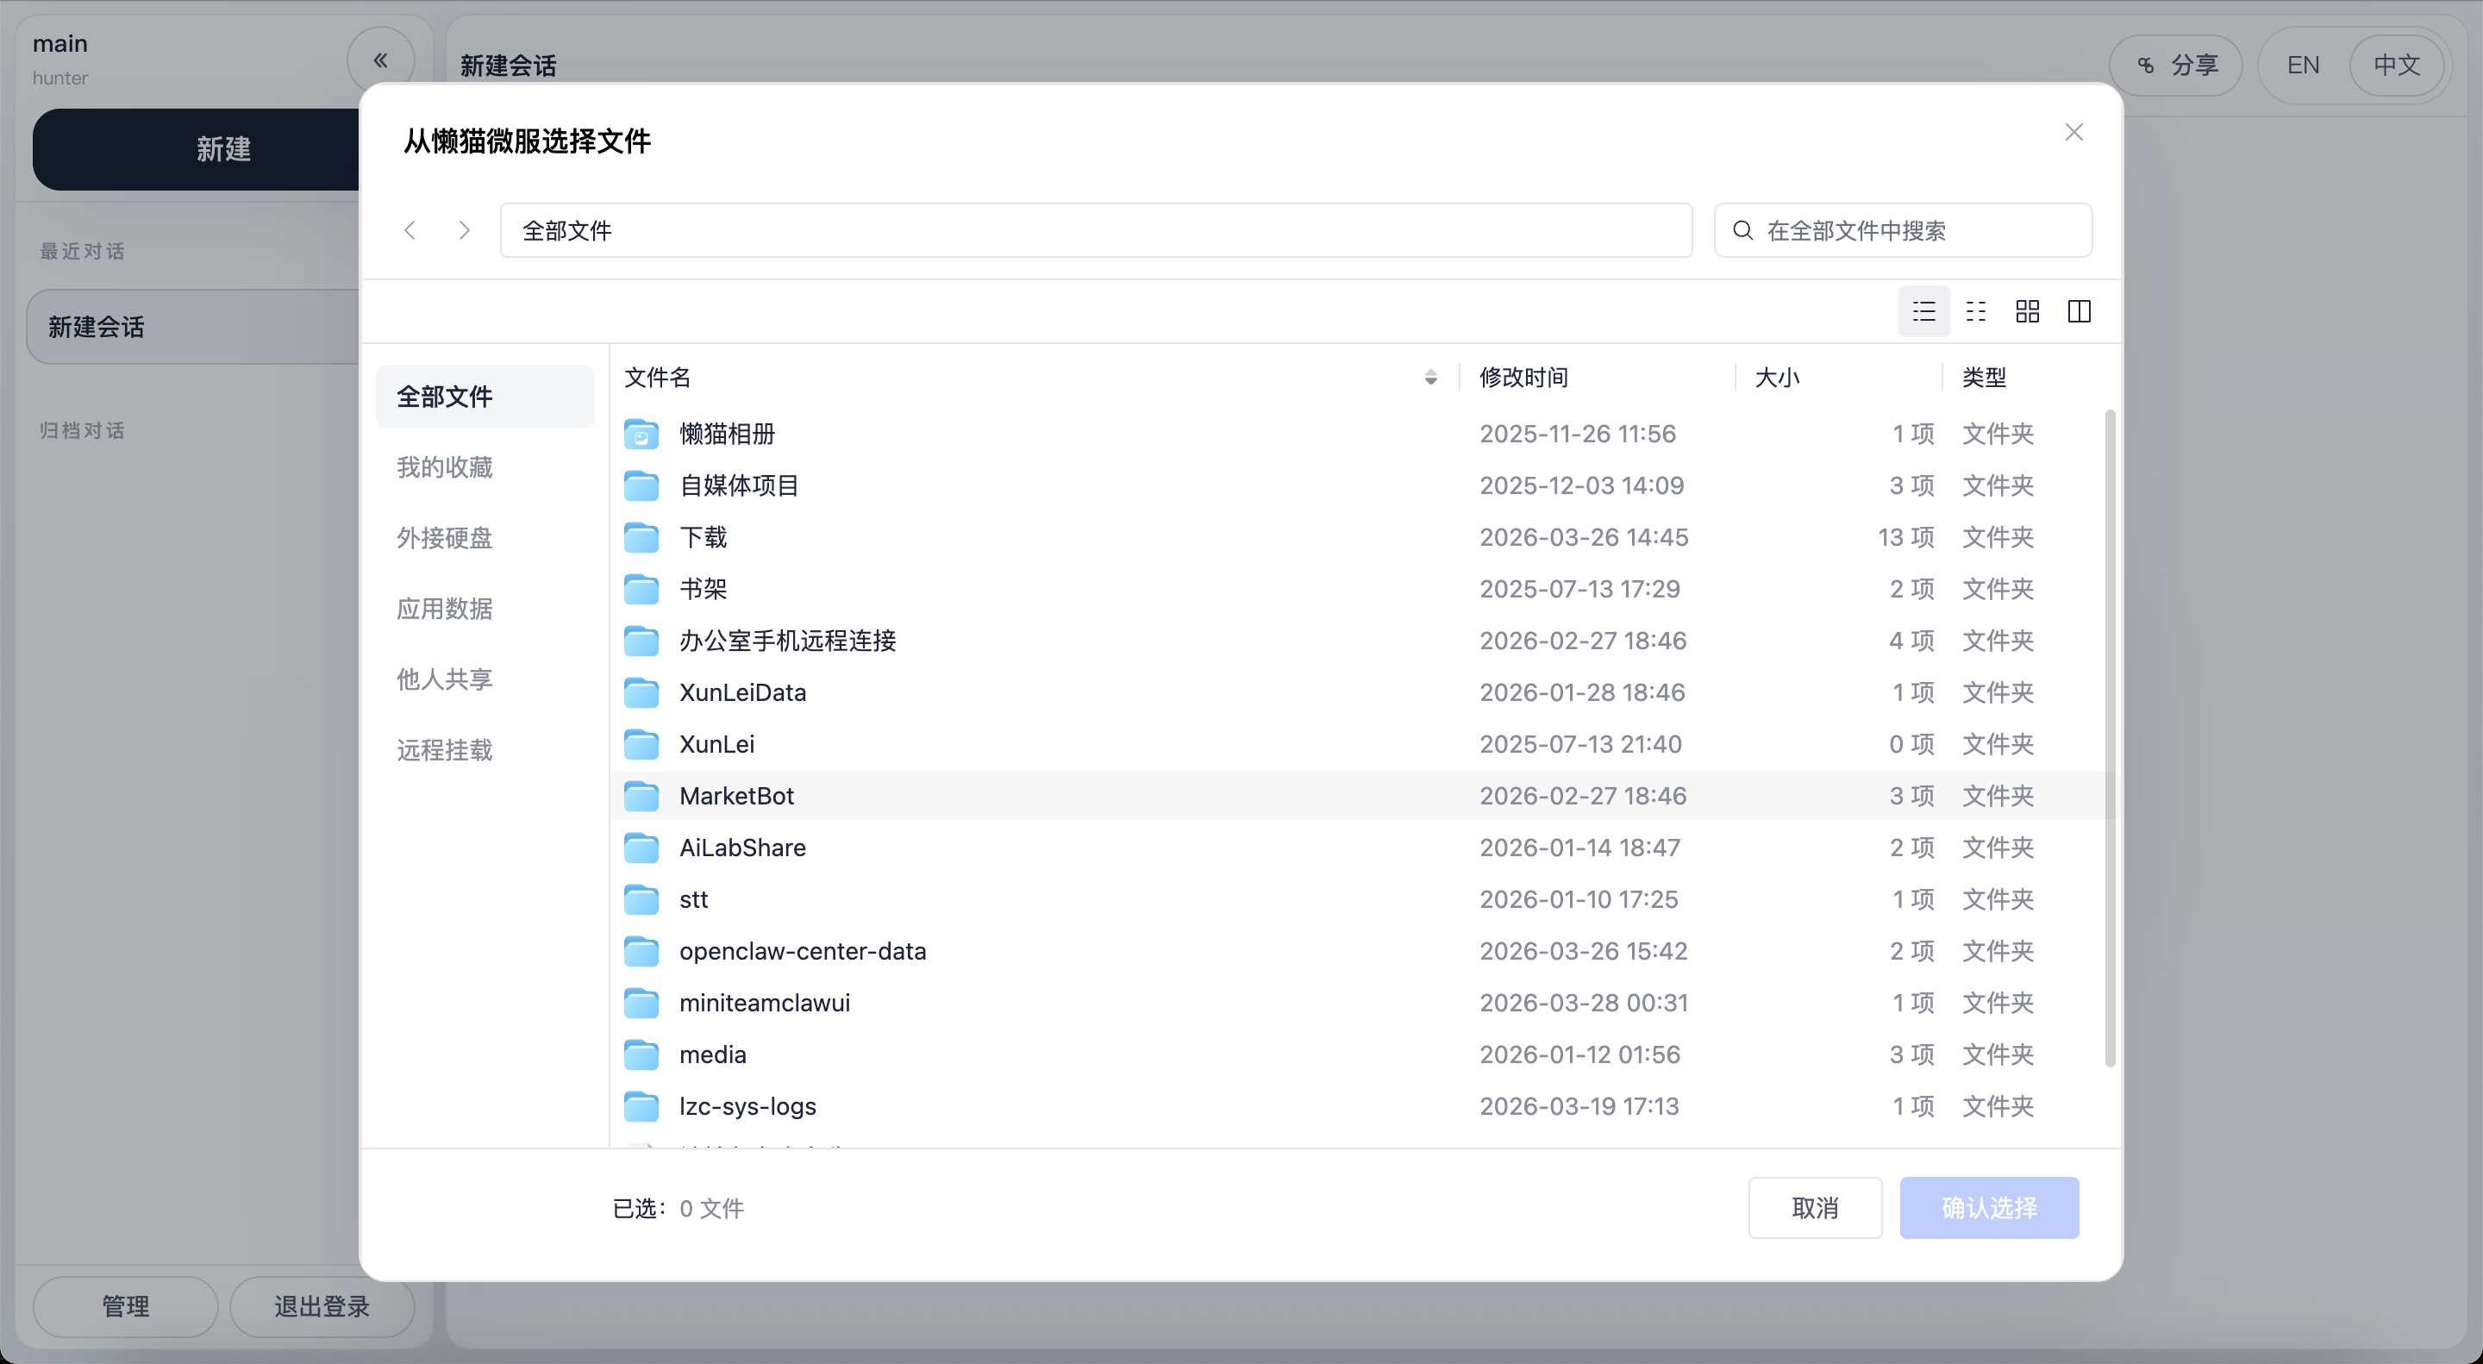Sort list by 修改时间 column header
2483x1364 pixels.
1524,377
